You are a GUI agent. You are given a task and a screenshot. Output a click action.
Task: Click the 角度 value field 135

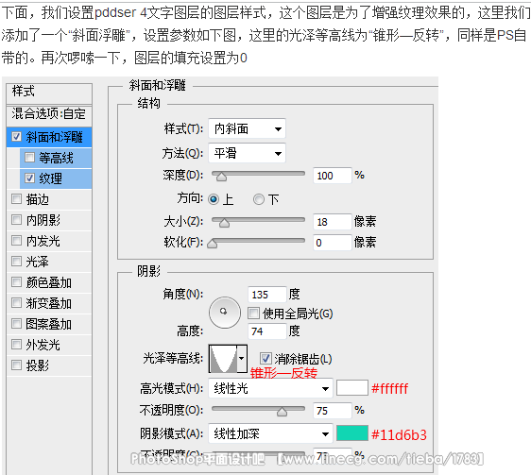(x=267, y=295)
